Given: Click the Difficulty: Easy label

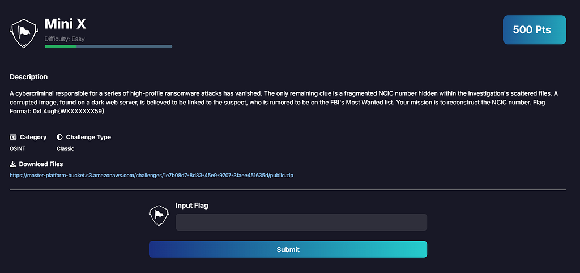Looking at the screenshot, I should pos(65,39).
